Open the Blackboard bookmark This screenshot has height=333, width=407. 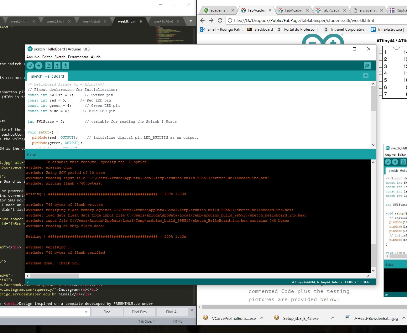260,29
